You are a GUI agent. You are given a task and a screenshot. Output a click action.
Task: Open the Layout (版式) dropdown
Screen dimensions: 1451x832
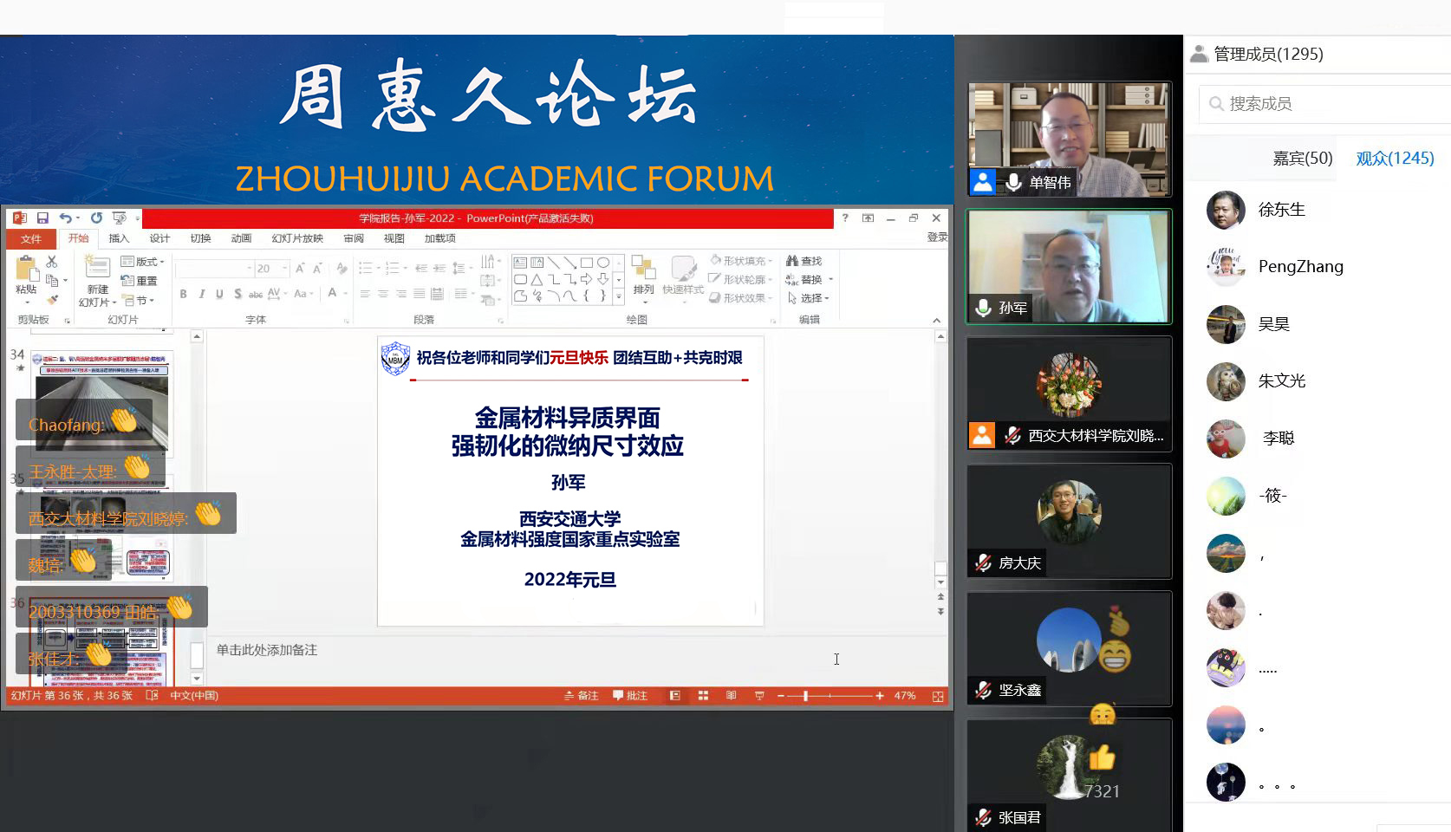coord(143,261)
